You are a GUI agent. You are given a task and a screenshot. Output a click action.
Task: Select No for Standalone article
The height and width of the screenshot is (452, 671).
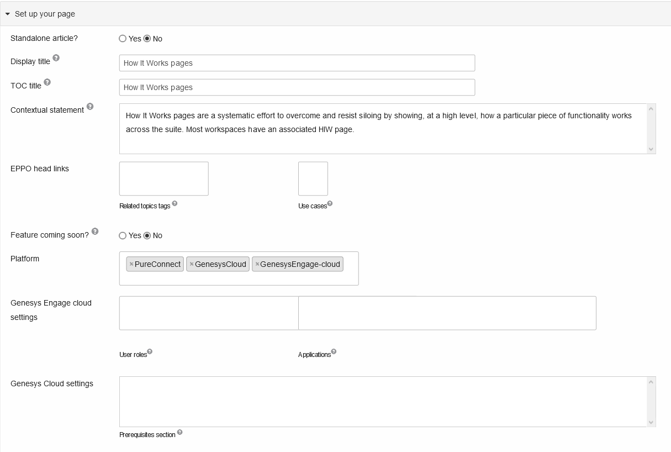(x=147, y=39)
